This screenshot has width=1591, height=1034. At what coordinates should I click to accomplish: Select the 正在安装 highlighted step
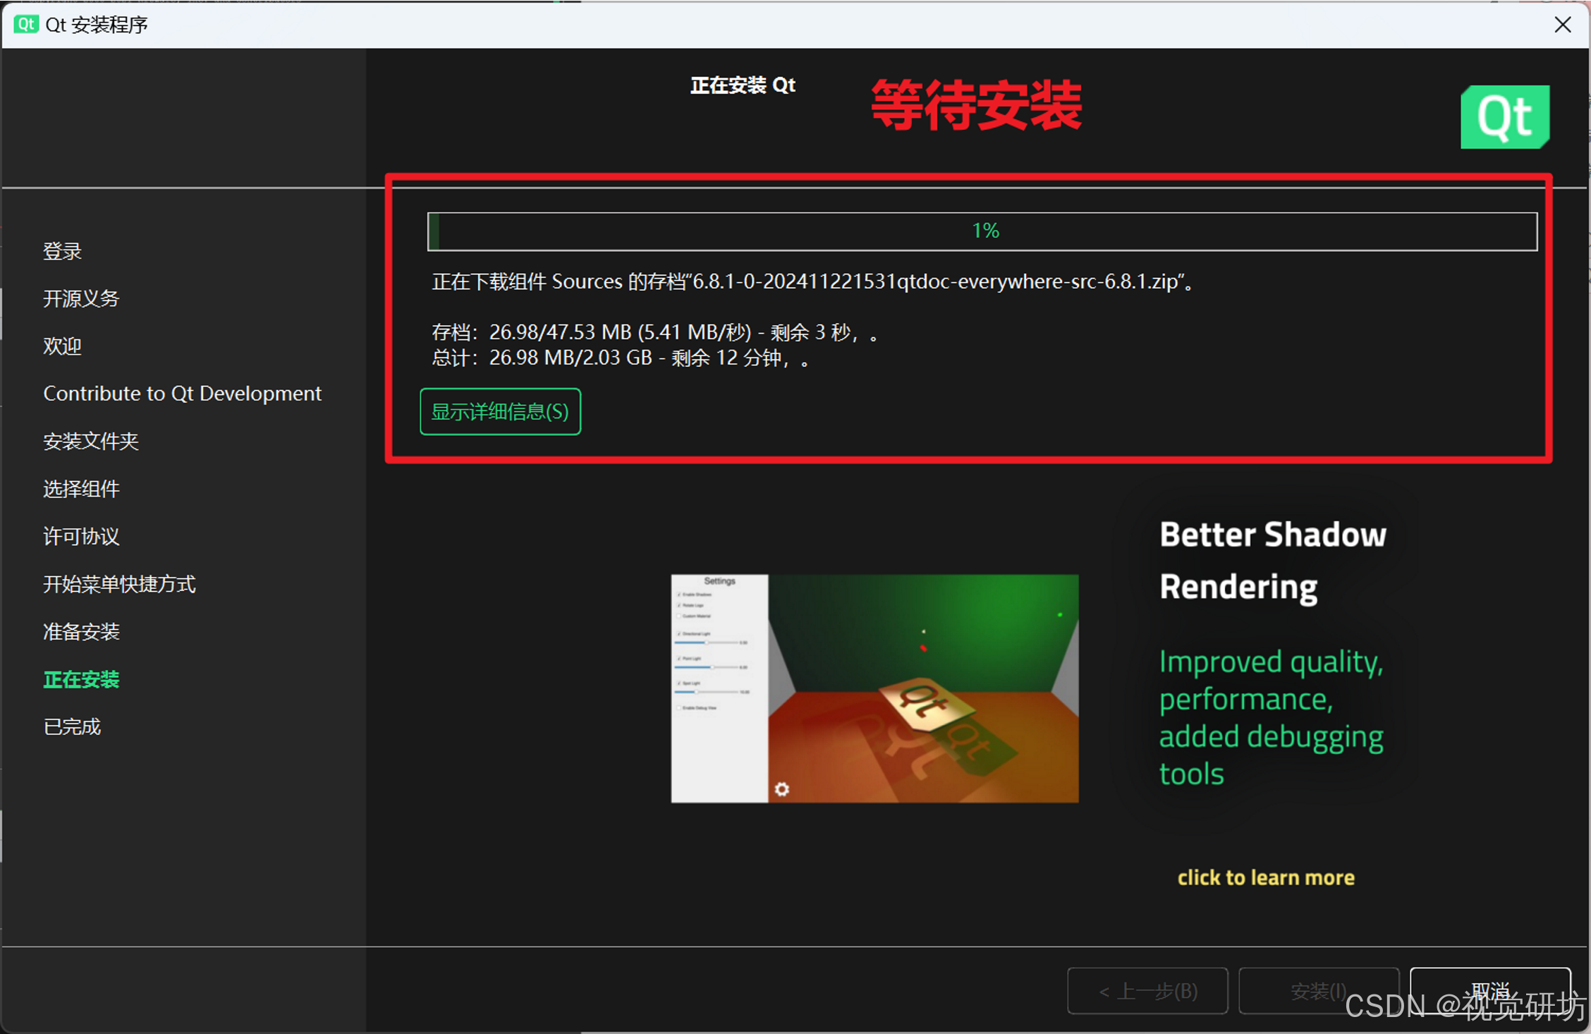pyautogui.click(x=81, y=679)
